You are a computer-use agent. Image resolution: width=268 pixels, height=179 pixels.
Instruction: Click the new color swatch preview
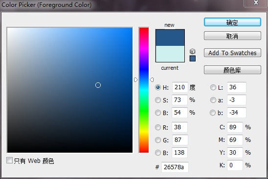[x=170, y=38]
